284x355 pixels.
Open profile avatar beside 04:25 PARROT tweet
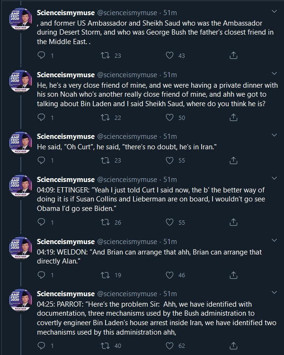click(21, 303)
